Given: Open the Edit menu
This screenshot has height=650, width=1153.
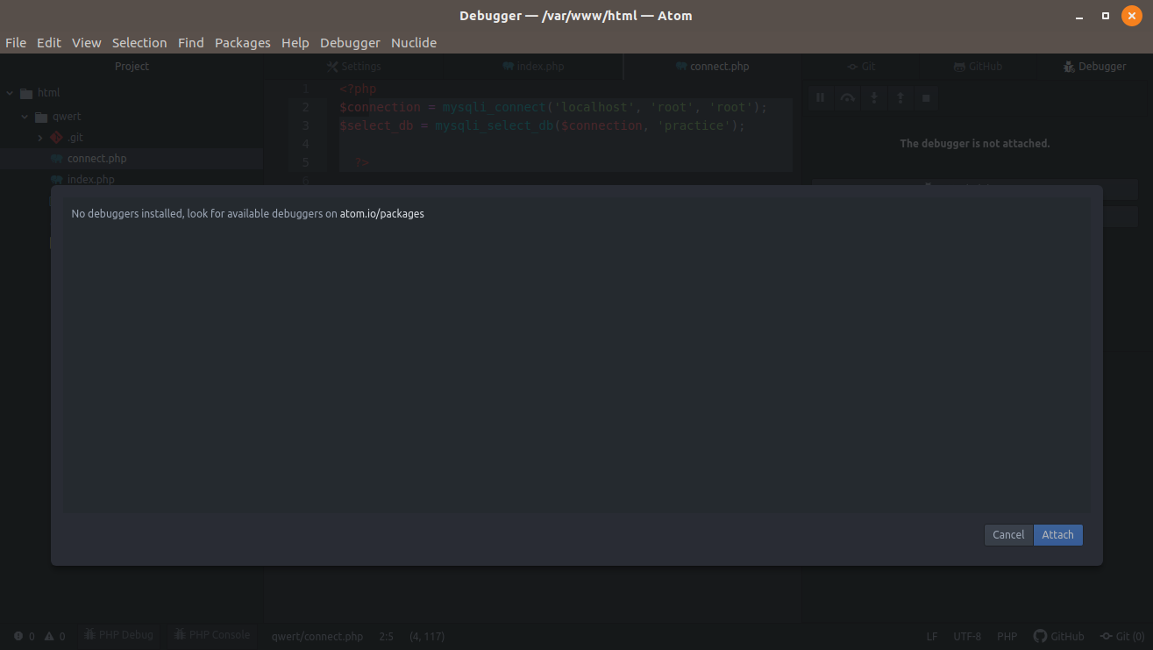Looking at the screenshot, I should [x=49, y=42].
